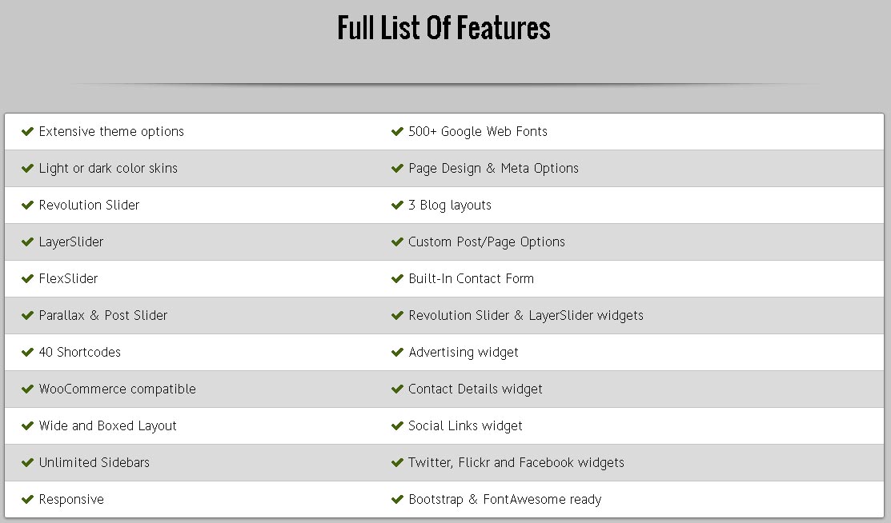The image size is (891, 523).
Task: Click the checkmark beside Social Links widget
Action: tap(397, 425)
